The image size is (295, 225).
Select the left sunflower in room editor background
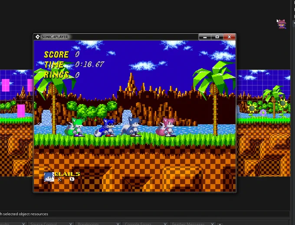coord(252,108)
